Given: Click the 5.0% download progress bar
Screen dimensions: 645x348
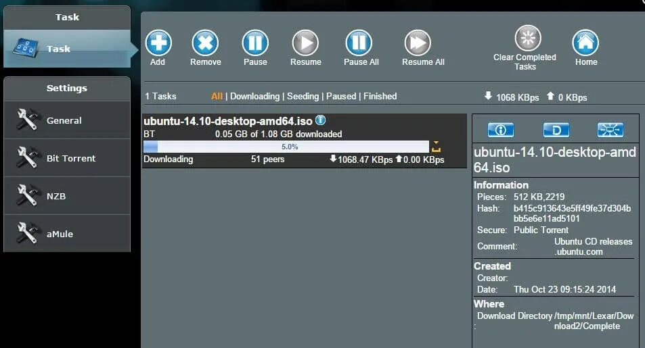Looking at the screenshot, I should pyautogui.click(x=286, y=147).
